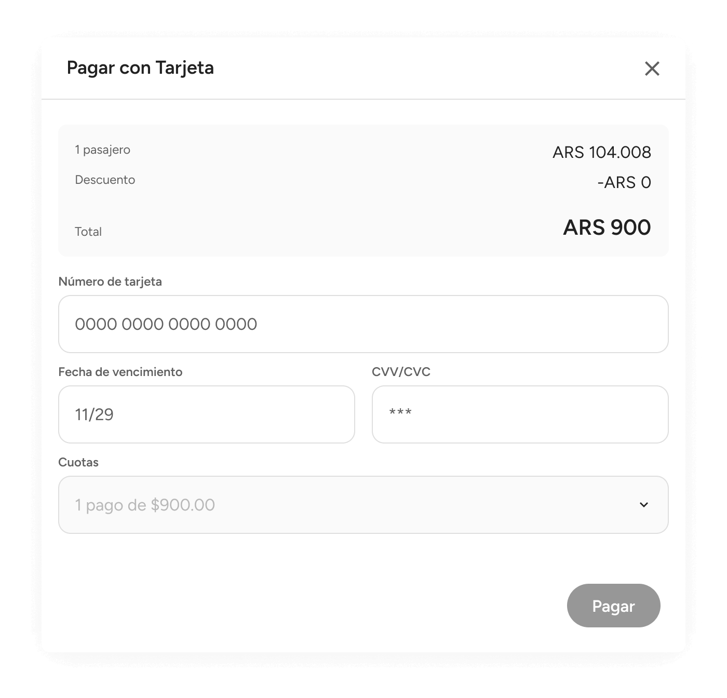Image resolution: width=727 pixels, height=698 pixels.
Task: Click the 'Fecha de vencimiento' label
Action: 120,372
